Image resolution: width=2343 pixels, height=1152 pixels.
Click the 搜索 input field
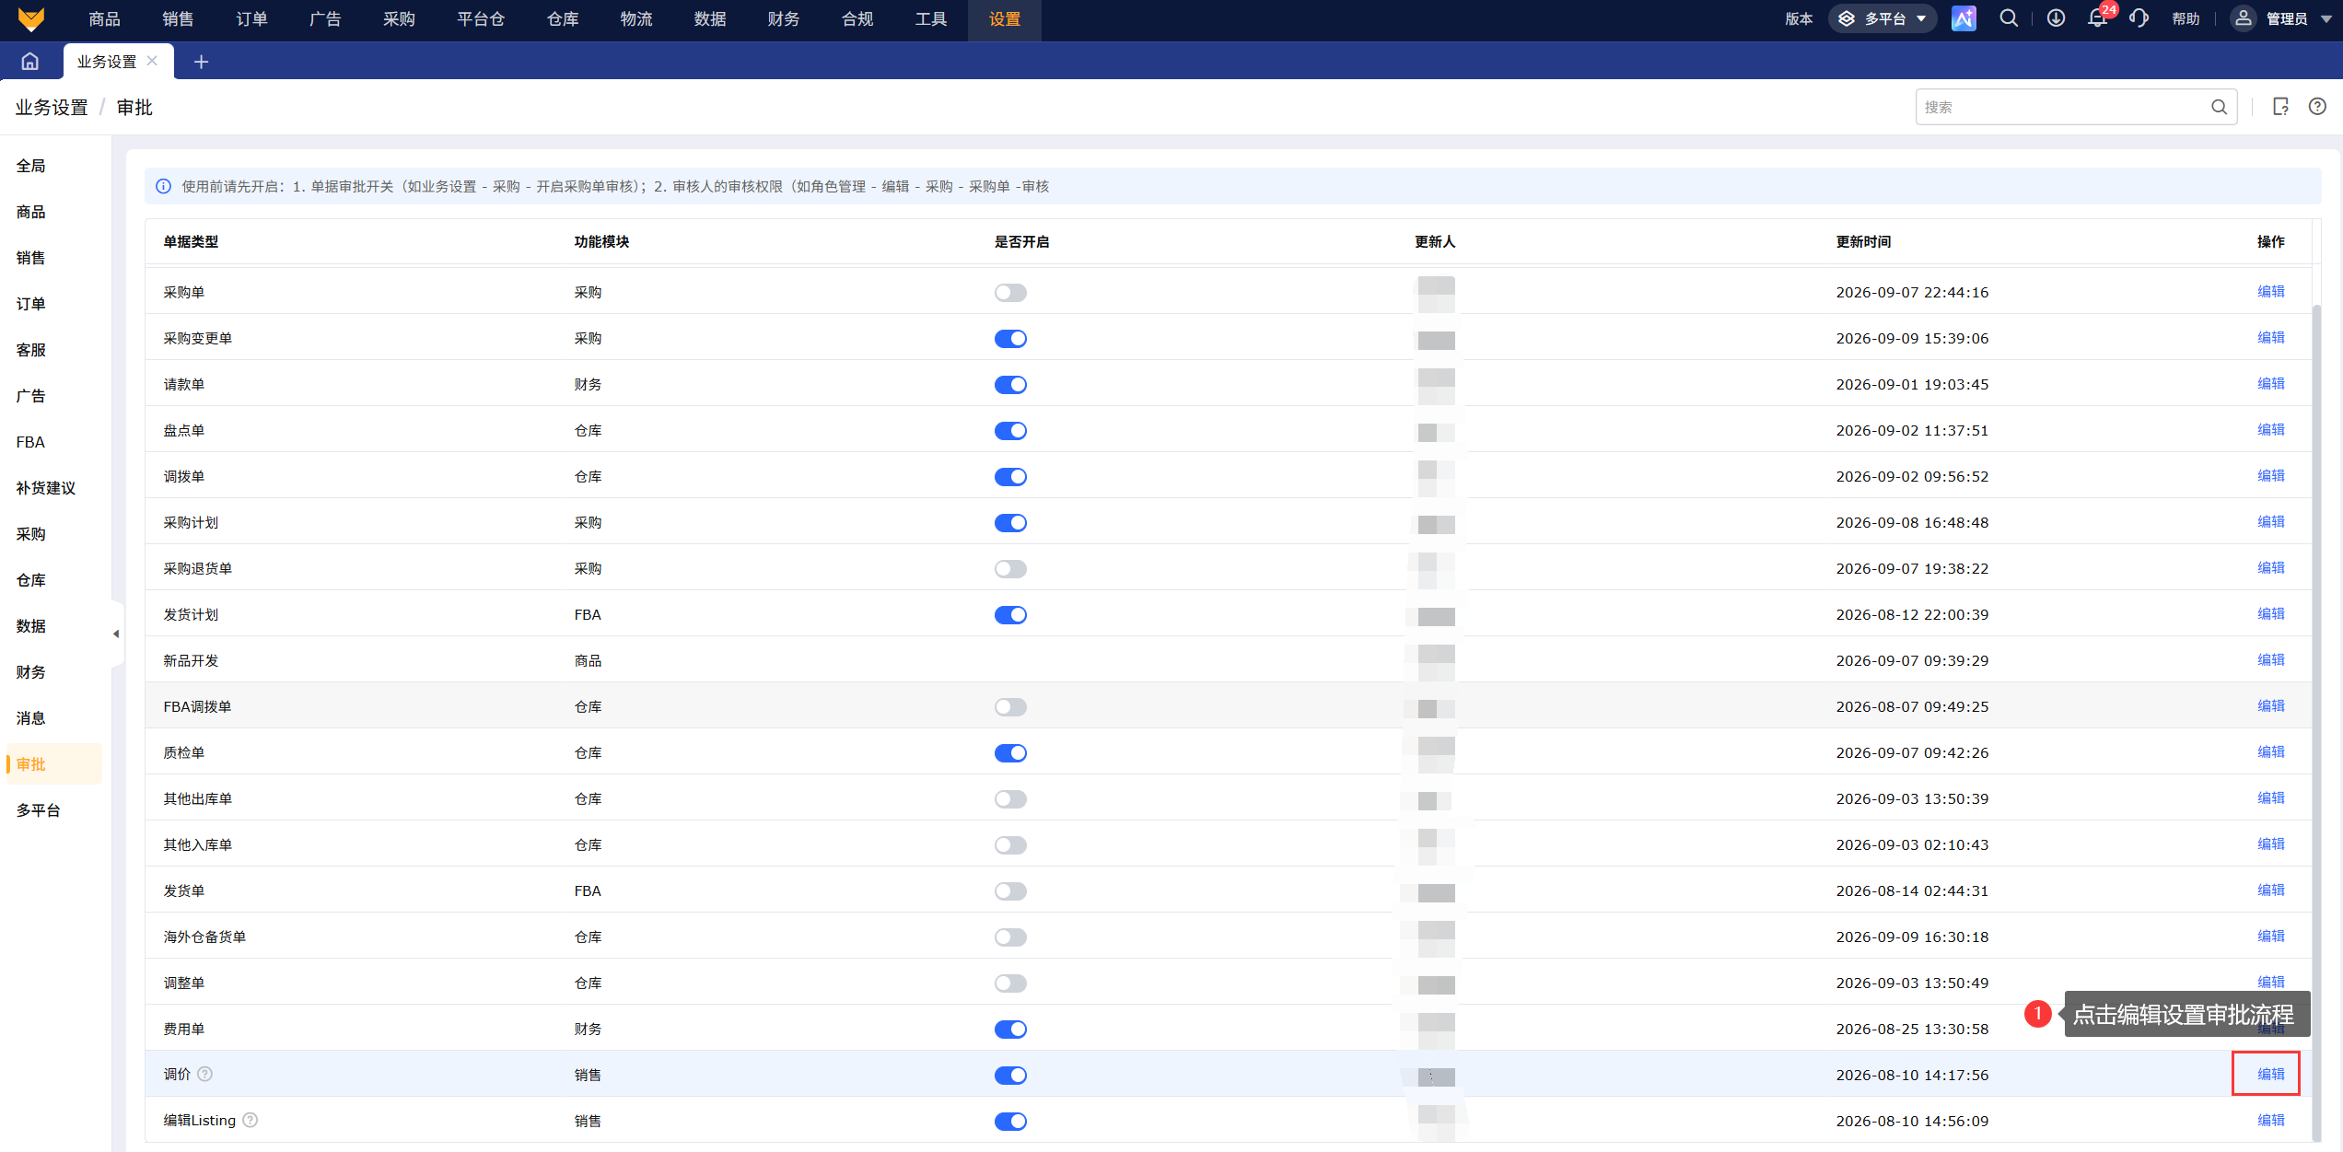tap(2063, 107)
